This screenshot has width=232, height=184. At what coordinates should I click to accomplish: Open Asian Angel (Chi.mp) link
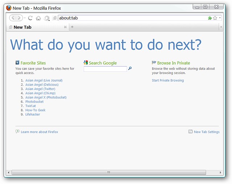click(x=40, y=93)
